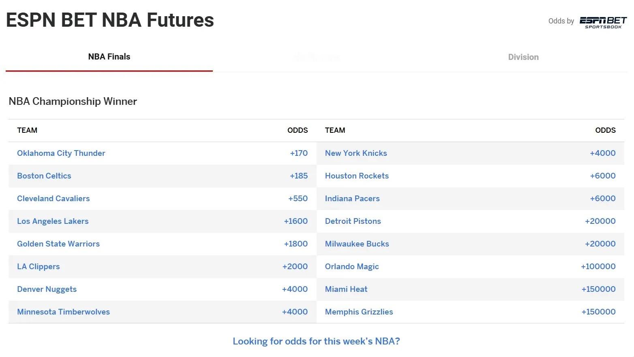Click the Milwaukee Bucks link
The width and height of the screenshot is (634, 357).
357,244
